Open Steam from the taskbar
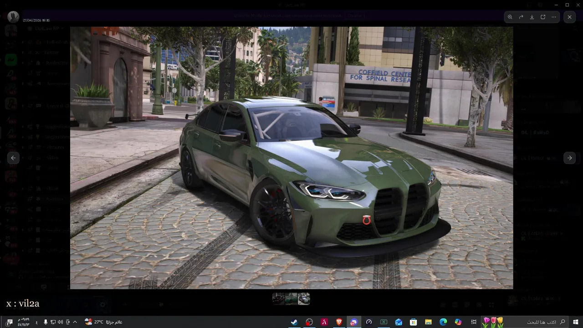The image size is (583, 328). pyautogui.click(x=295, y=322)
